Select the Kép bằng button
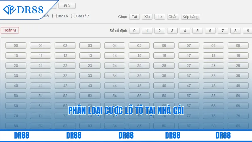Viewport: 252px width, 142px height. click(191, 17)
